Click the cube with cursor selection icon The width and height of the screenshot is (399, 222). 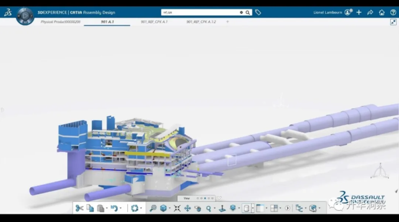pos(313,208)
